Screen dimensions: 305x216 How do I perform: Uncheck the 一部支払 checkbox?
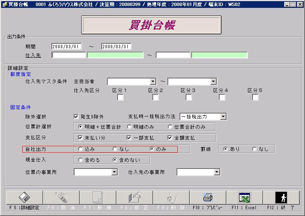pos(129,138)
